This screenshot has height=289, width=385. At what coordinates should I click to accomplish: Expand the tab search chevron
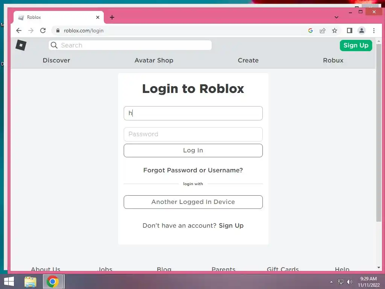click(x=336, y=17)
